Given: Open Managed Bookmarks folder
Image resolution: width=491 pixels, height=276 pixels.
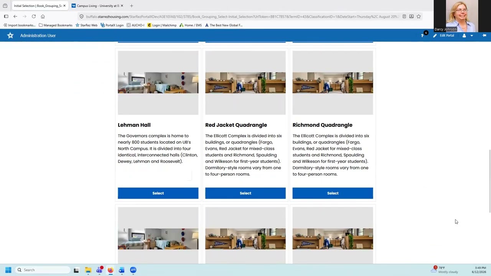Looking at the screenshot, I should 56,25.
